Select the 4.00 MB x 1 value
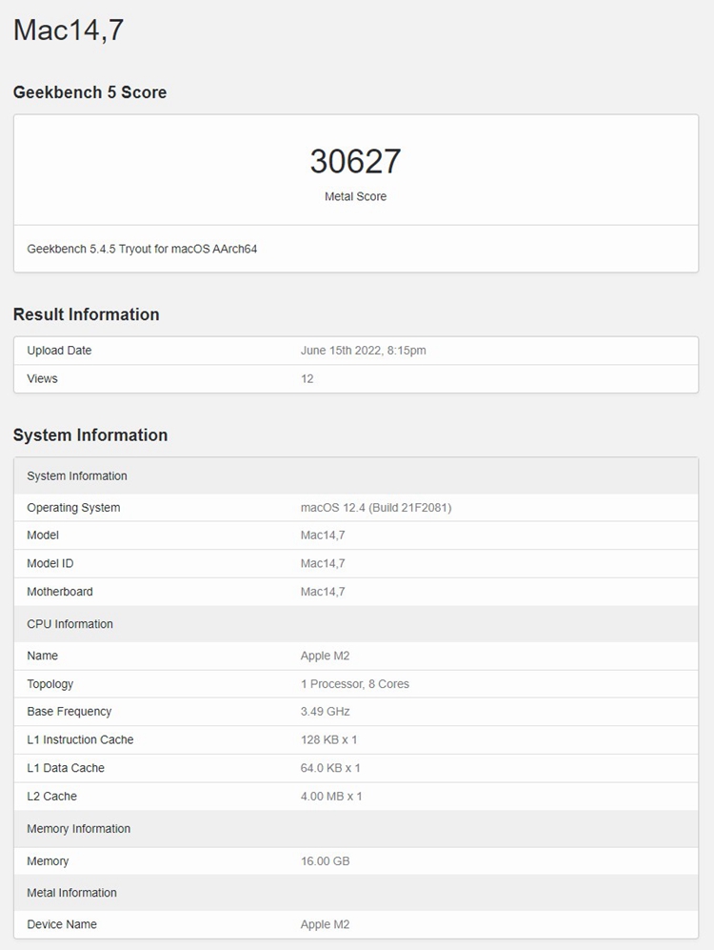Image resolution: width=714 pixels, height=950 pixels. point(331,796)
